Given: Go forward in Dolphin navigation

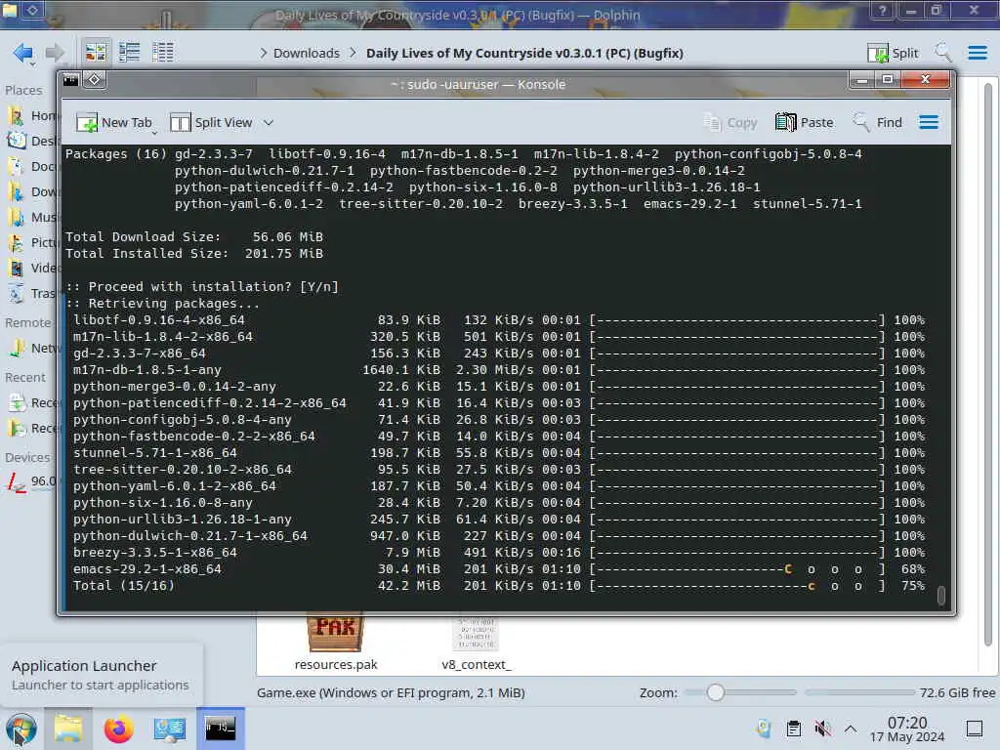Looking at the screenshot, I should pos(55,53).
